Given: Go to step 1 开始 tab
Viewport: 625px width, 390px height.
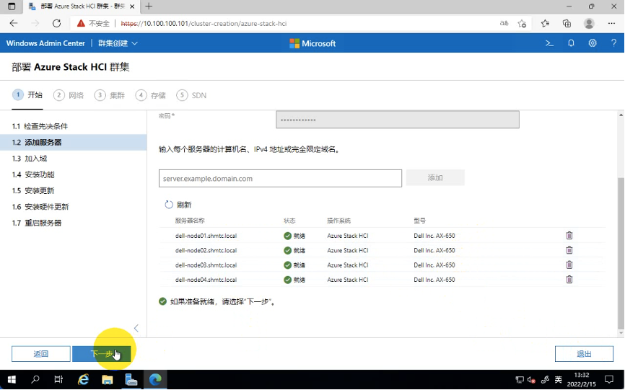Looking at the screenshot, I should click(x=27, y=95).
